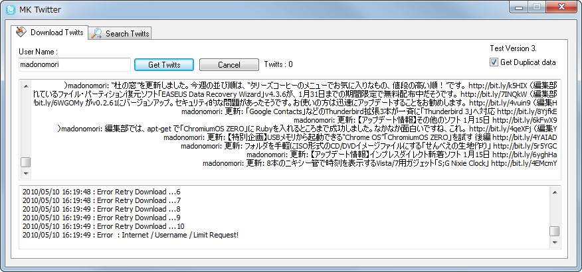The width and height of the screenshot is (582, 272).
Task: Click the log panel scrollbar down arrow
Action: pos(555,242)
